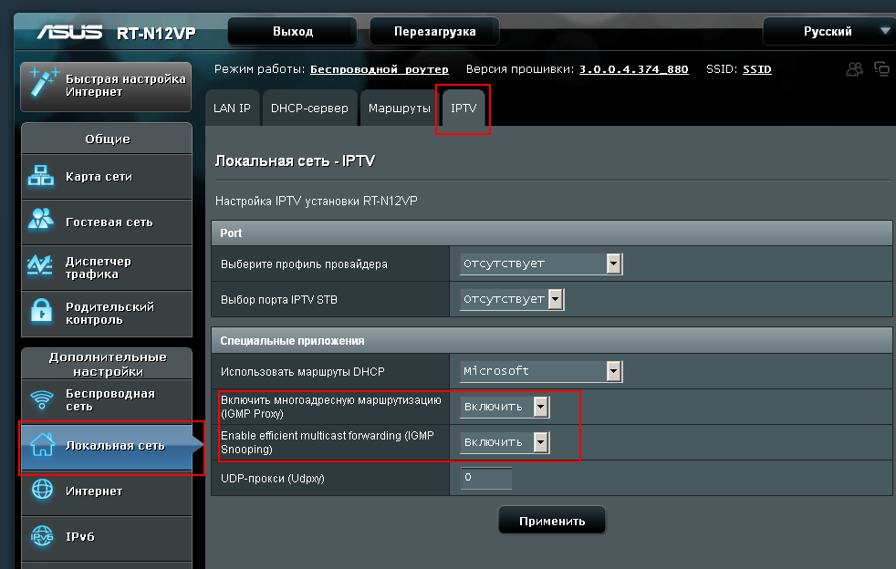
Task: Click Дополнительные настройки section header
Action: pos(108,364)
